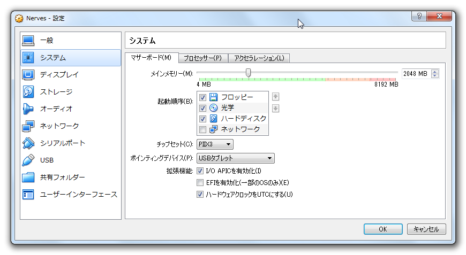
Task: Toggle Optical (光学) boot checkbox
Action: pyautogui.click(x=202, y=108)
